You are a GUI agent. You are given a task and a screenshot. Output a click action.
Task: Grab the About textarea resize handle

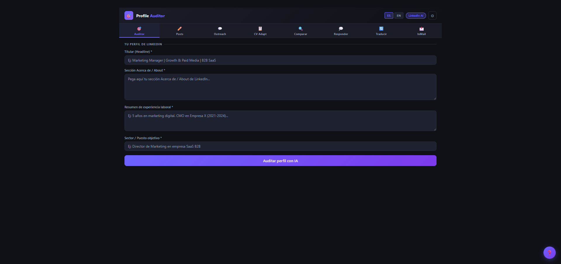(435, 98)
